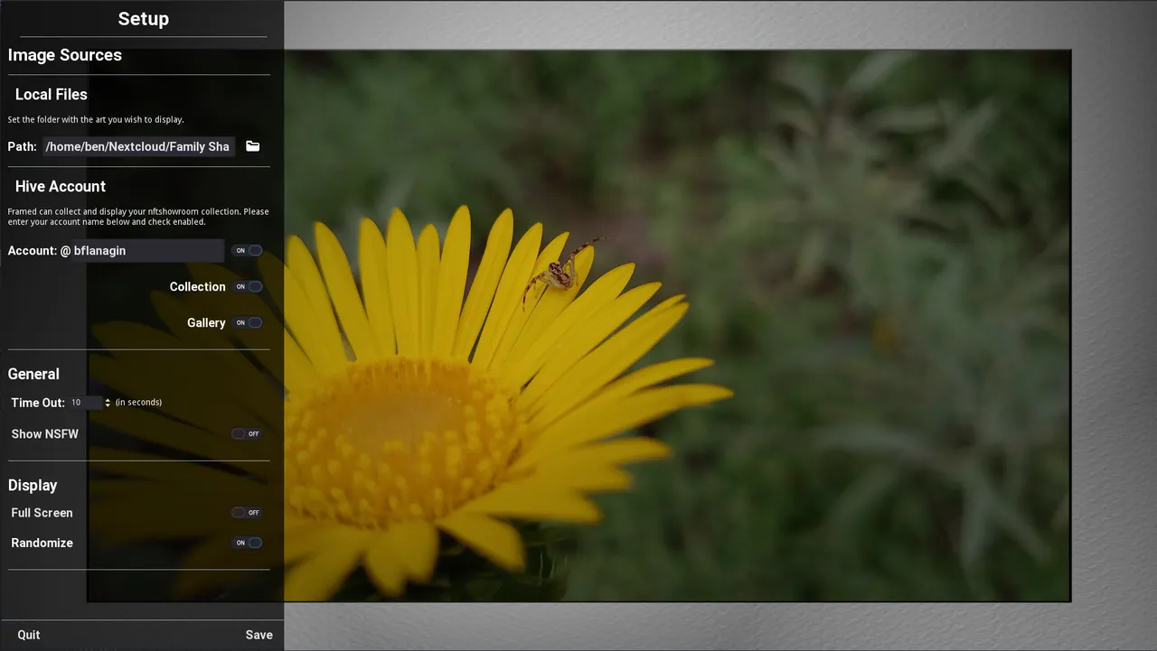Adjust the Time Out stepper arrows
The image size is (1157, 651).
108,403
